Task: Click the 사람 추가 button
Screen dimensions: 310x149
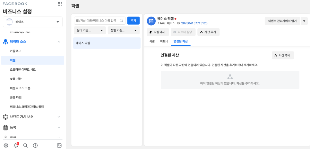Action: click(158, 32)
